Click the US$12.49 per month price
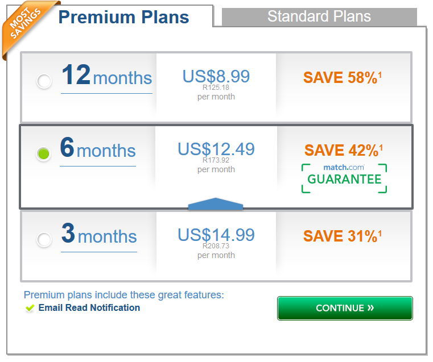The image size is (433, 362). click(216, 157)
